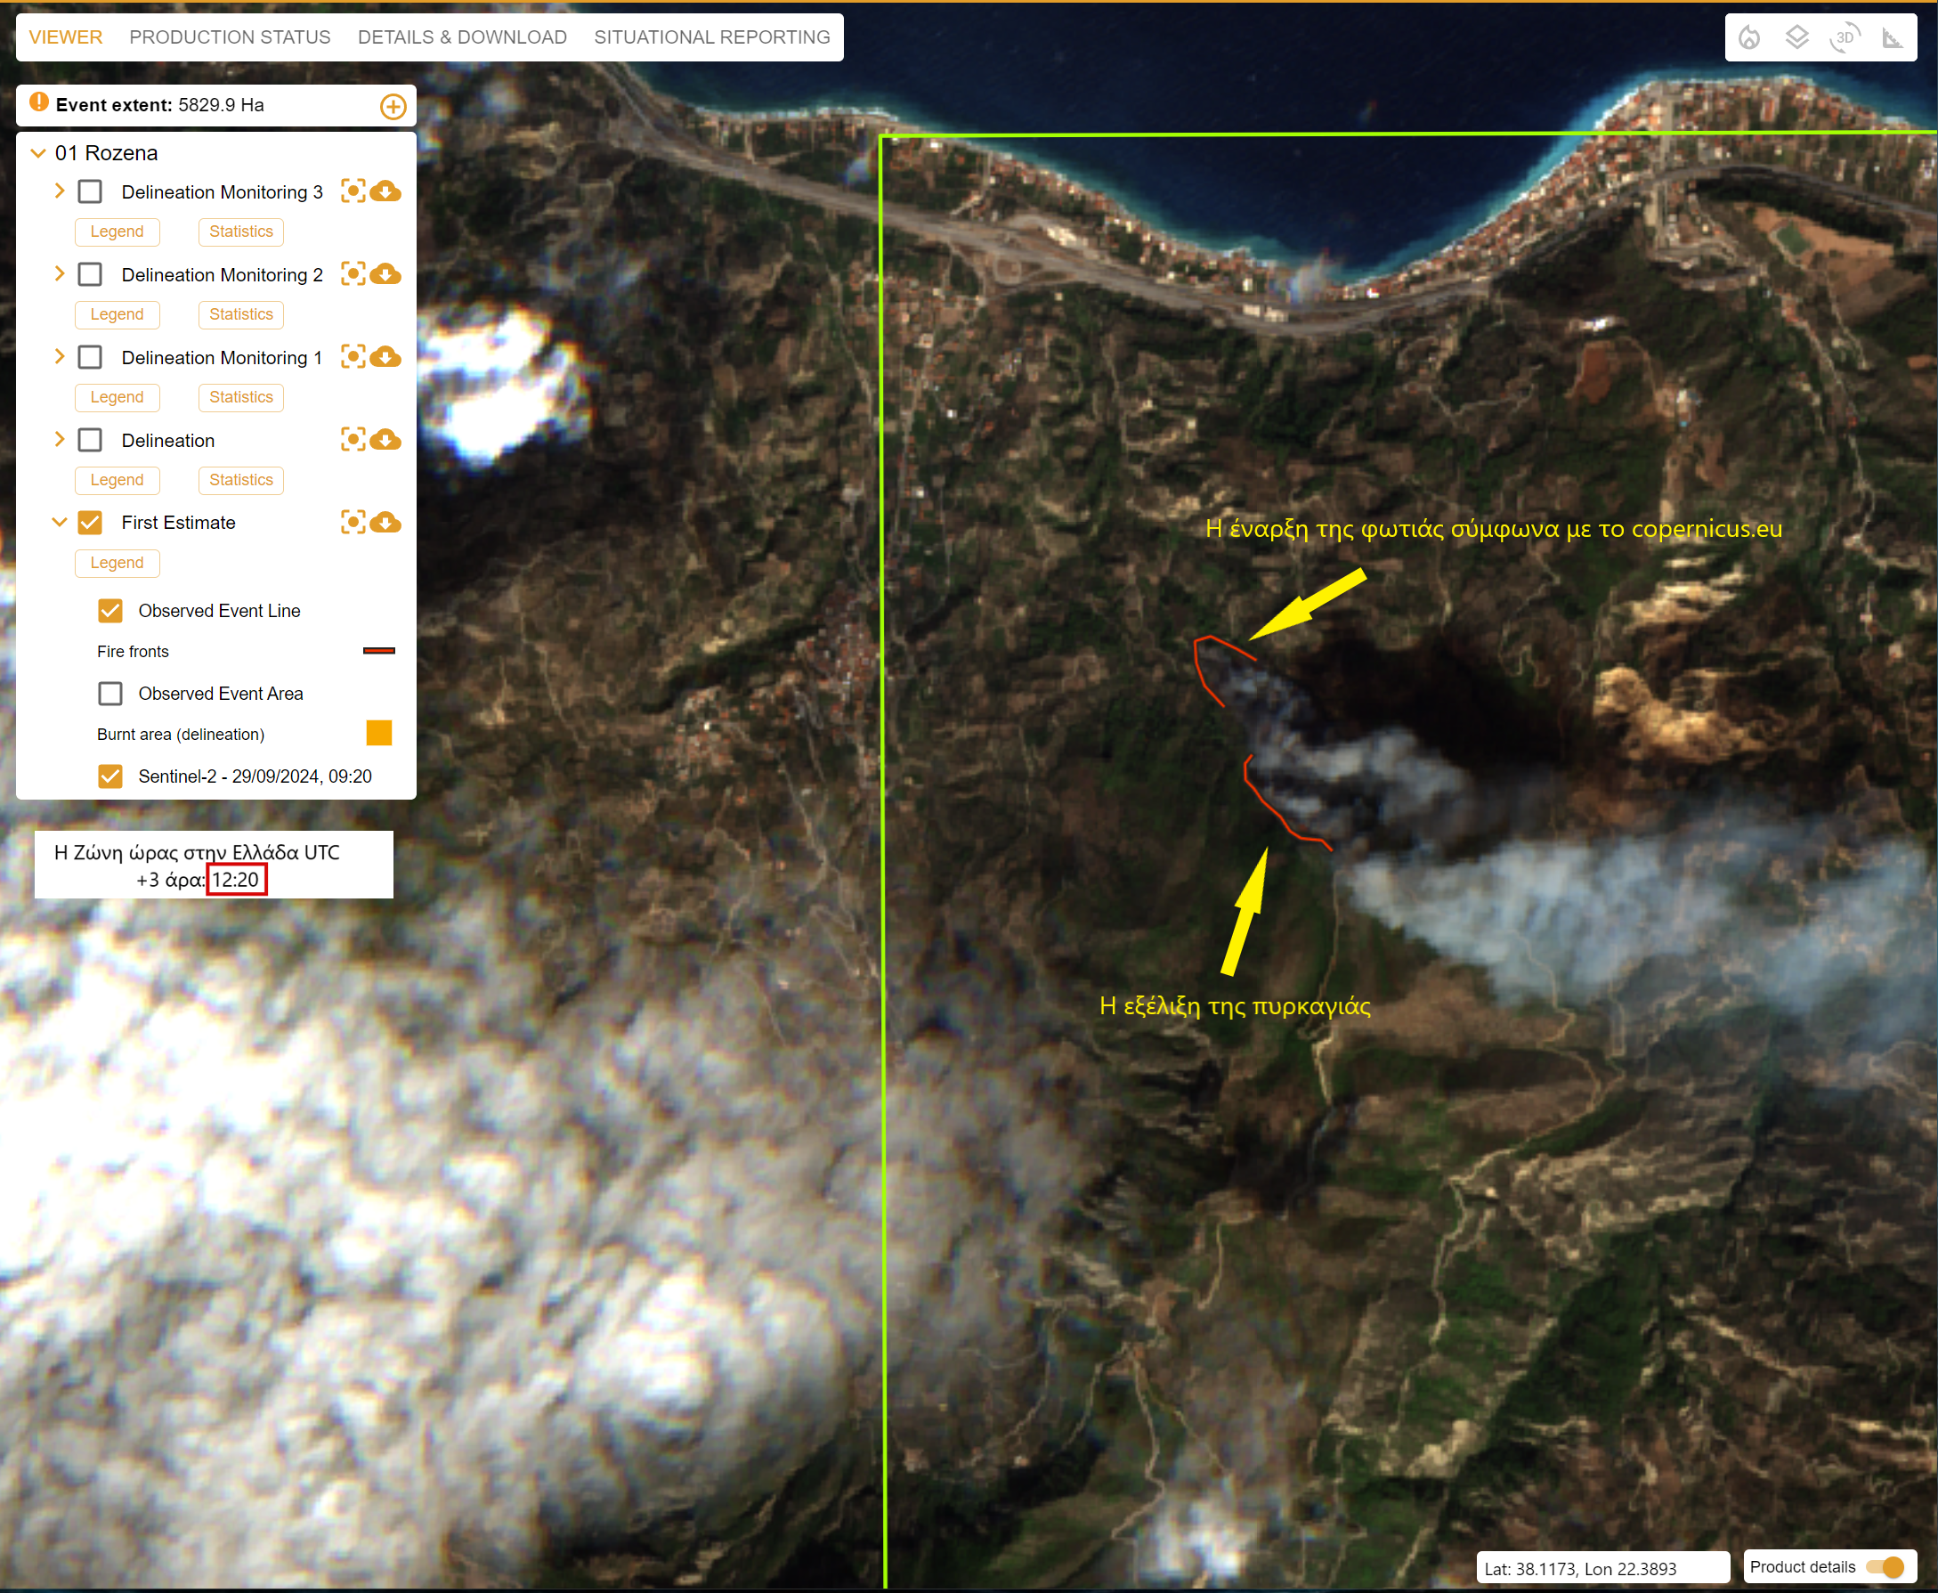Viewport: 1938px width, 1593px height.
Task: Click the plus icon beside Event extent
Action: [393, 107]
